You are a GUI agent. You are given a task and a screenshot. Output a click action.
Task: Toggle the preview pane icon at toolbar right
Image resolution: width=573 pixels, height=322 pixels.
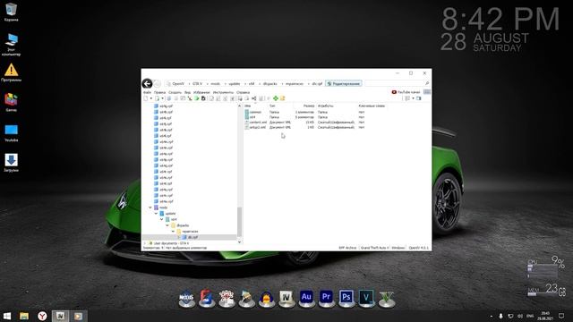[x=419, y=98]
